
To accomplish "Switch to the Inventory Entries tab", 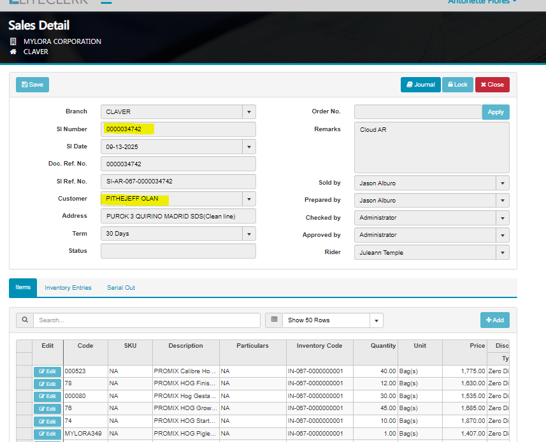I will coord(68,288).
